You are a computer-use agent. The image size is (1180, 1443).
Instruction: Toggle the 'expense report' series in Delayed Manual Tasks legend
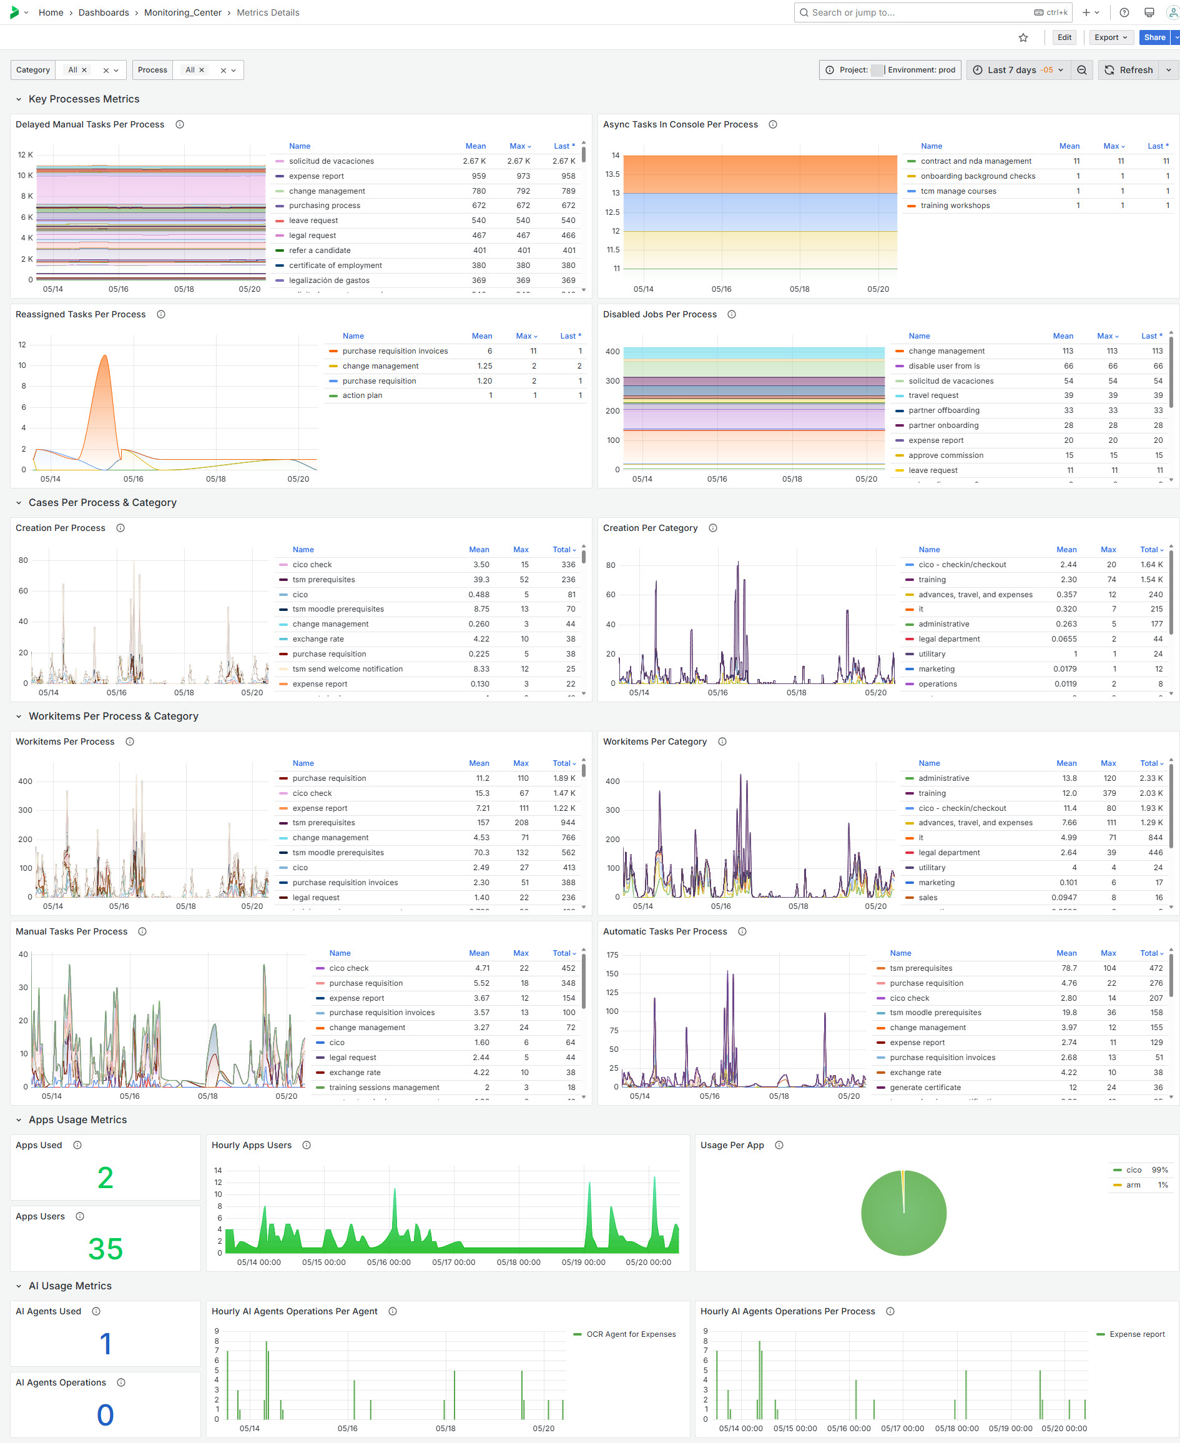point(316,176)
